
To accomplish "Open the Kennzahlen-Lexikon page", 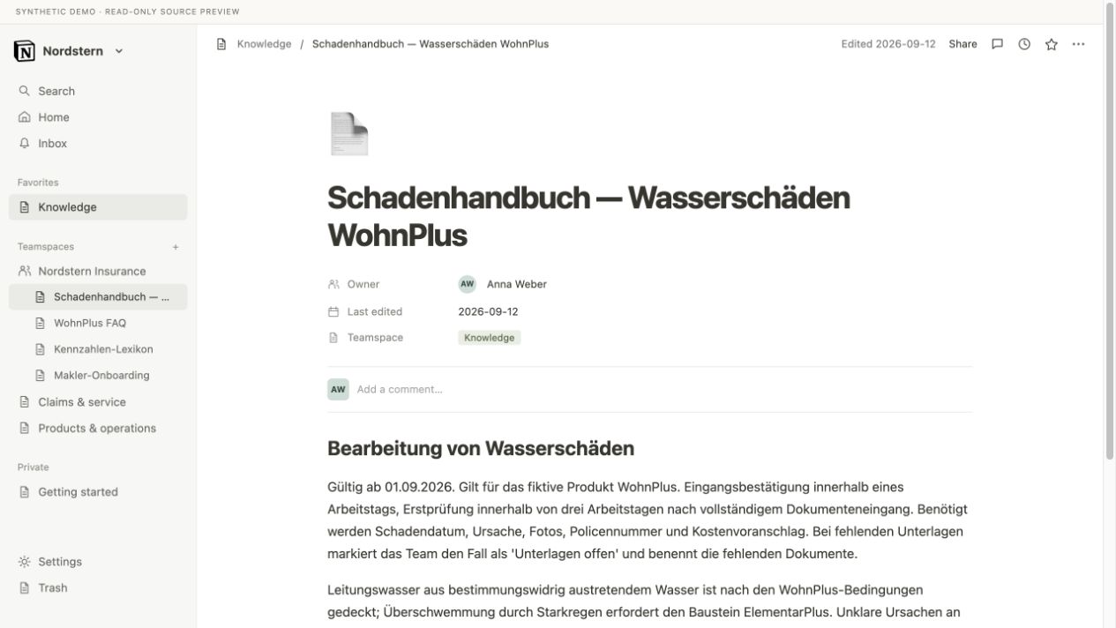I will click(x=98, y=349).
